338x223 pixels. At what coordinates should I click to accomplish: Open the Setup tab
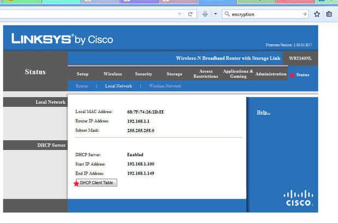coord(82,74)
